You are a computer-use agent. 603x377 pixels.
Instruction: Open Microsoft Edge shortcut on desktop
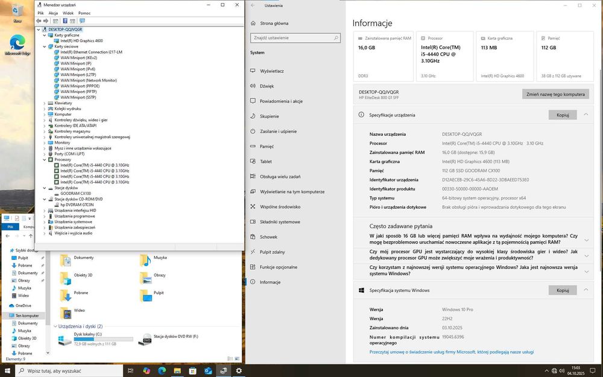tap(17, 45)
